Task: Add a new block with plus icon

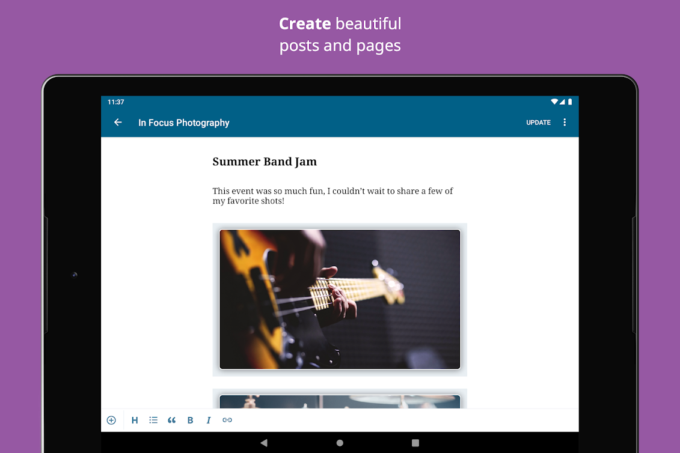Action: [111, 421]
